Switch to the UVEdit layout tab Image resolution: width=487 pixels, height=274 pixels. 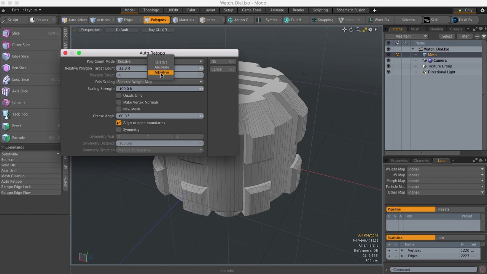173,10
